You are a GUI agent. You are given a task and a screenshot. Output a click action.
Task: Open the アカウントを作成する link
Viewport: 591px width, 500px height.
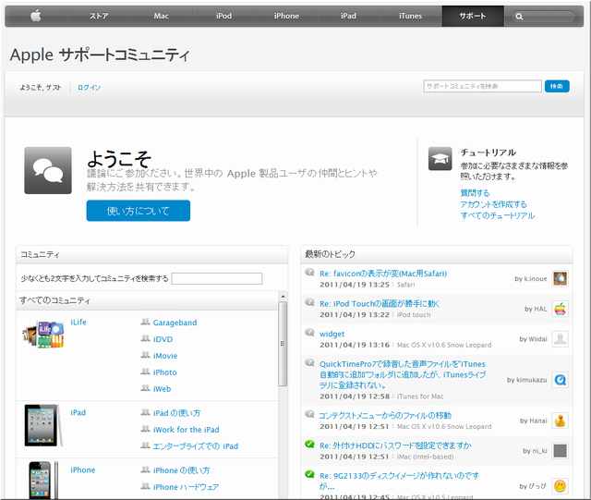pyautogui.click(x=493, y=204)
